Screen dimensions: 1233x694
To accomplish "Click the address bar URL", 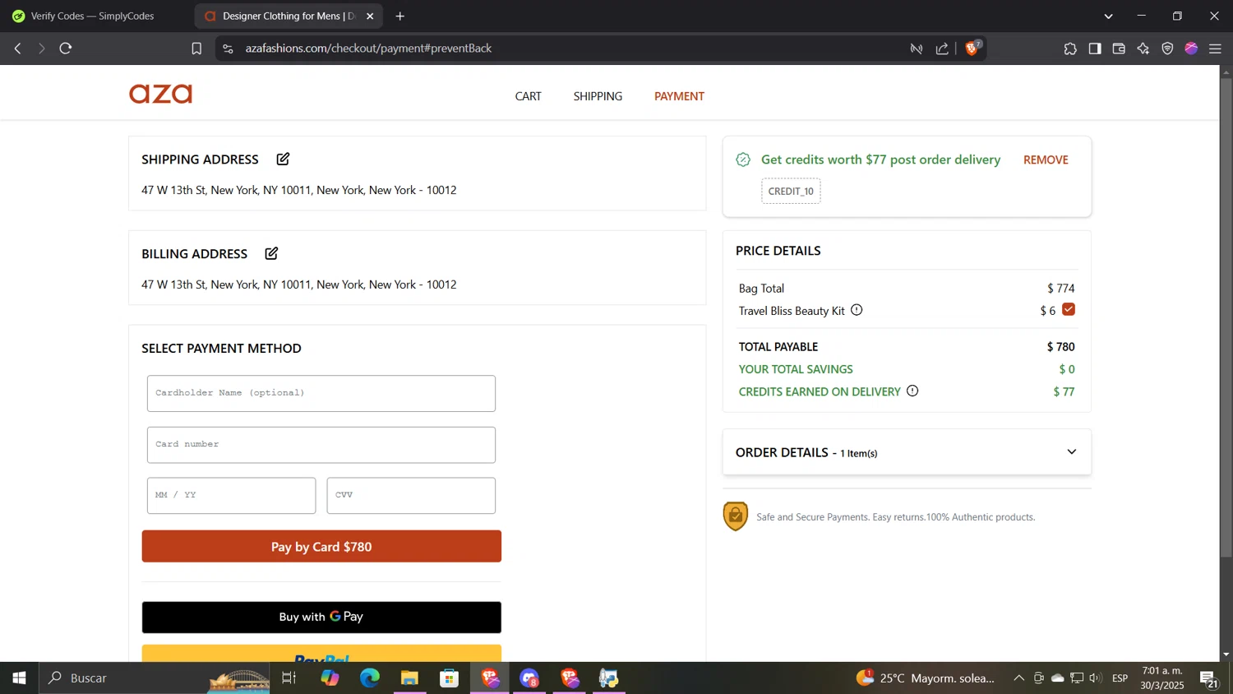I will point(368,49).
